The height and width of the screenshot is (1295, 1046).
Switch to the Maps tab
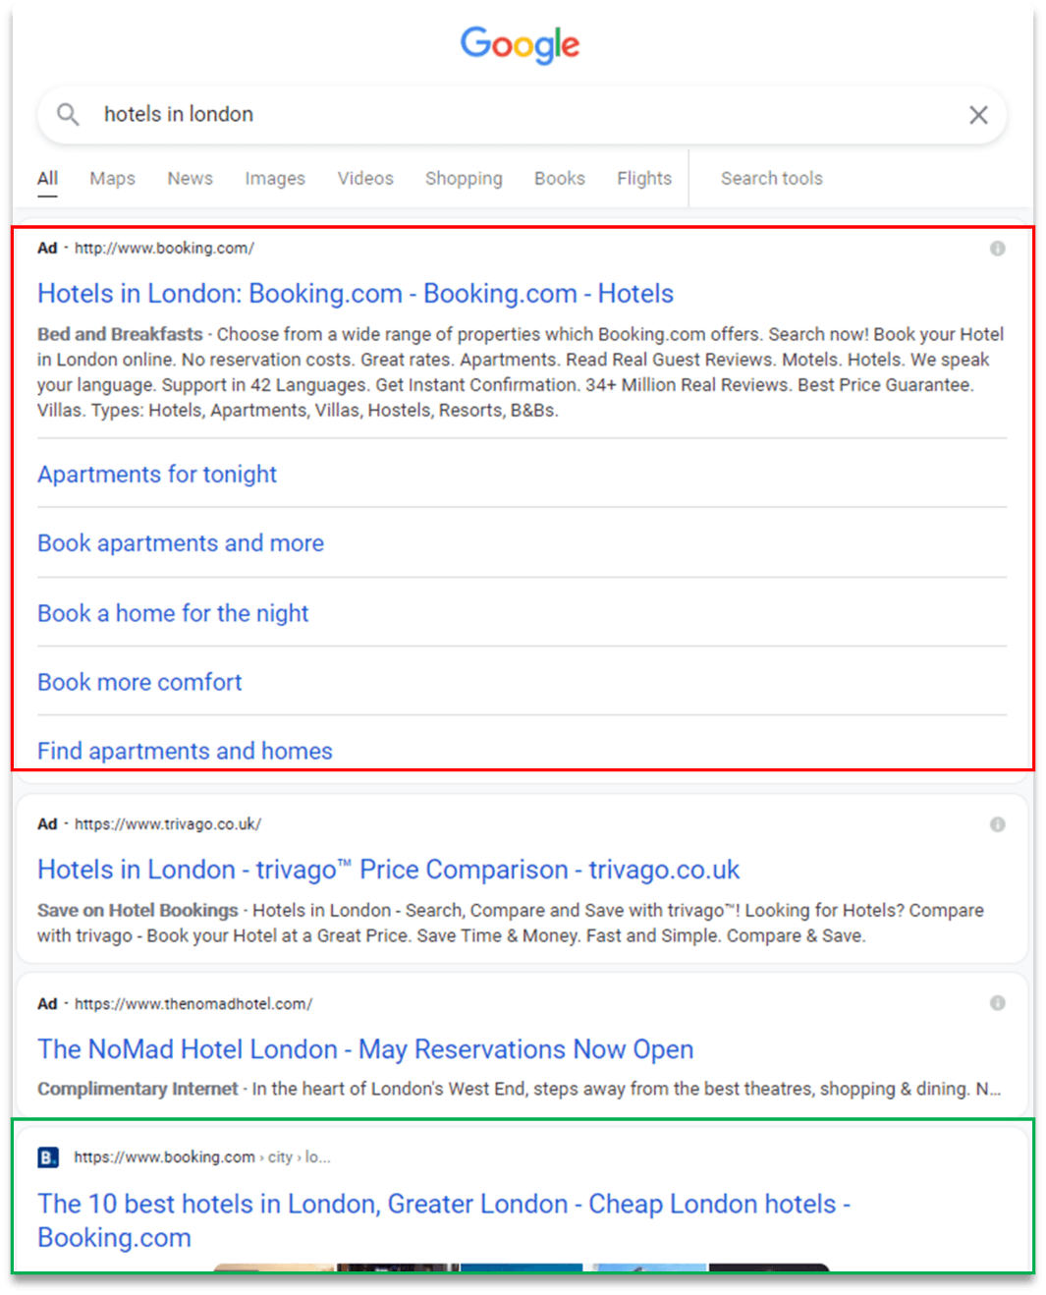click(111, 178)
